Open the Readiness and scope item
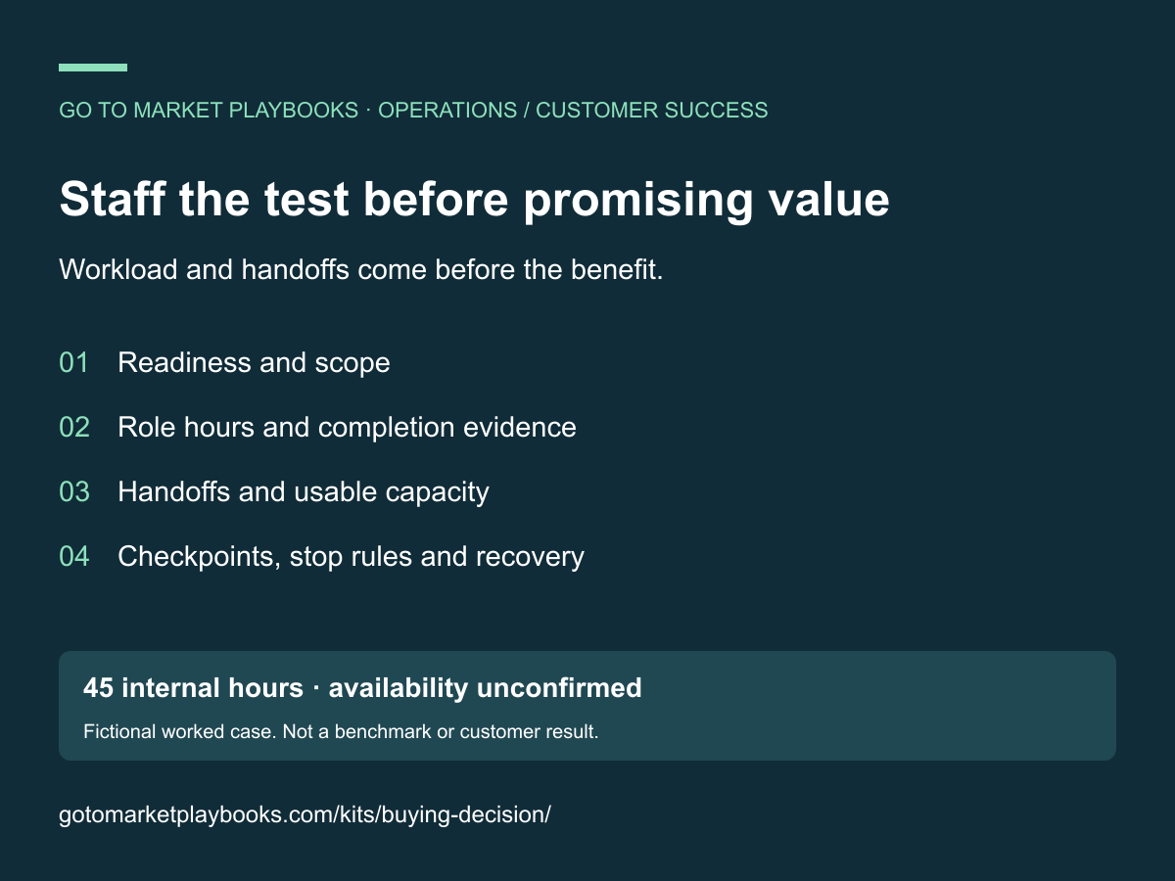 coord(254,363)
